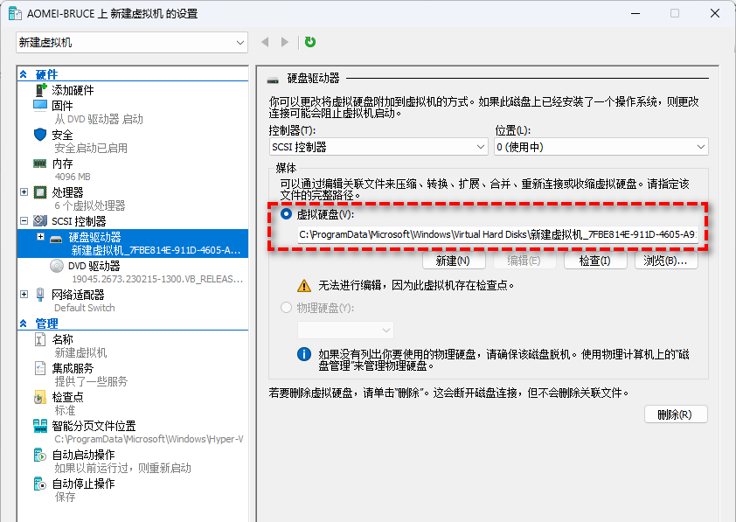Click the green refresh icon in toolbar
The image size is (736, 522).
(309, 42)
